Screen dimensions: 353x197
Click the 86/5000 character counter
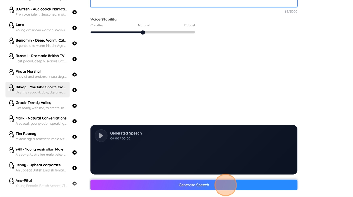291,12
